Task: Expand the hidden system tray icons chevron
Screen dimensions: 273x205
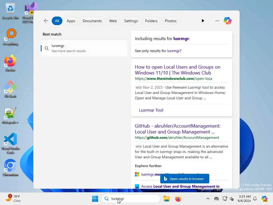Action: [x=208, y=199]
